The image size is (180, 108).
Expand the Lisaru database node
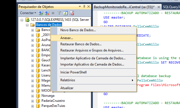33,76
